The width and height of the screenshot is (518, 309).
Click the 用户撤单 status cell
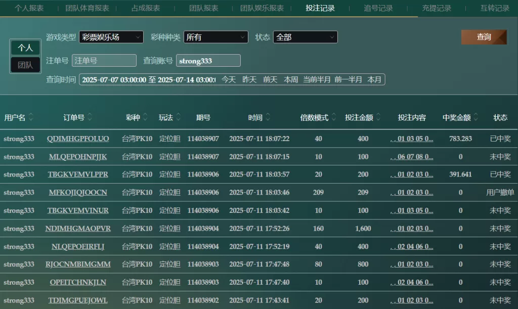tap(500, 193)
